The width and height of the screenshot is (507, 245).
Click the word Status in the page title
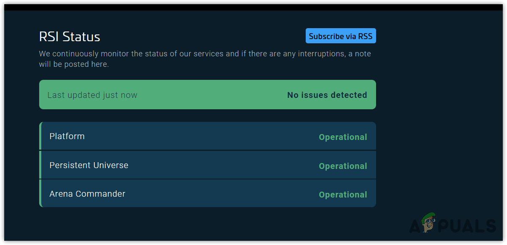click(x=81, y=37)
